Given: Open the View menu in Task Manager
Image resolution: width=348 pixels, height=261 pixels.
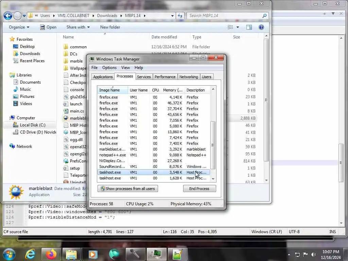Looking at the screenshot, I should [125, 68].
